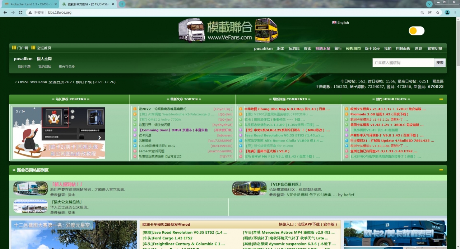The image size is (460, 249).
Task: Switch language to English
Action: pyautogui.click(x=340, y=22)
